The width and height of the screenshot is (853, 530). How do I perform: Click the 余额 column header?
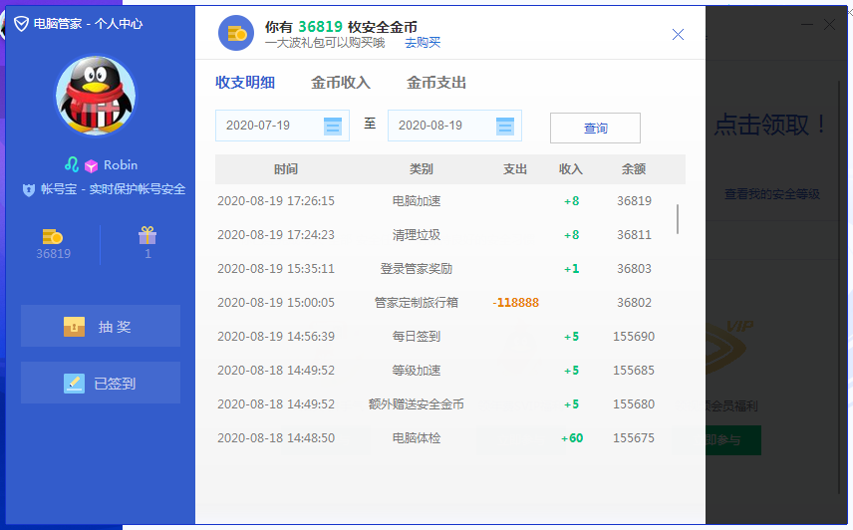coord(634,169)
